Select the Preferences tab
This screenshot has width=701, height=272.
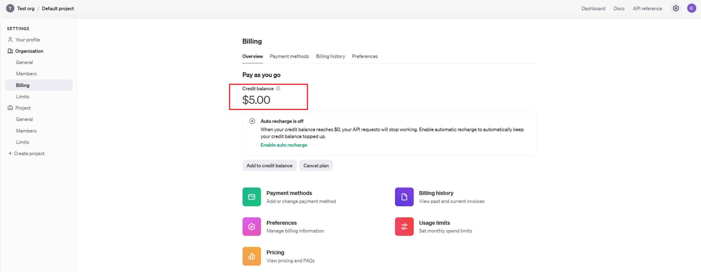pyautogui.click(x=365, y=56)
